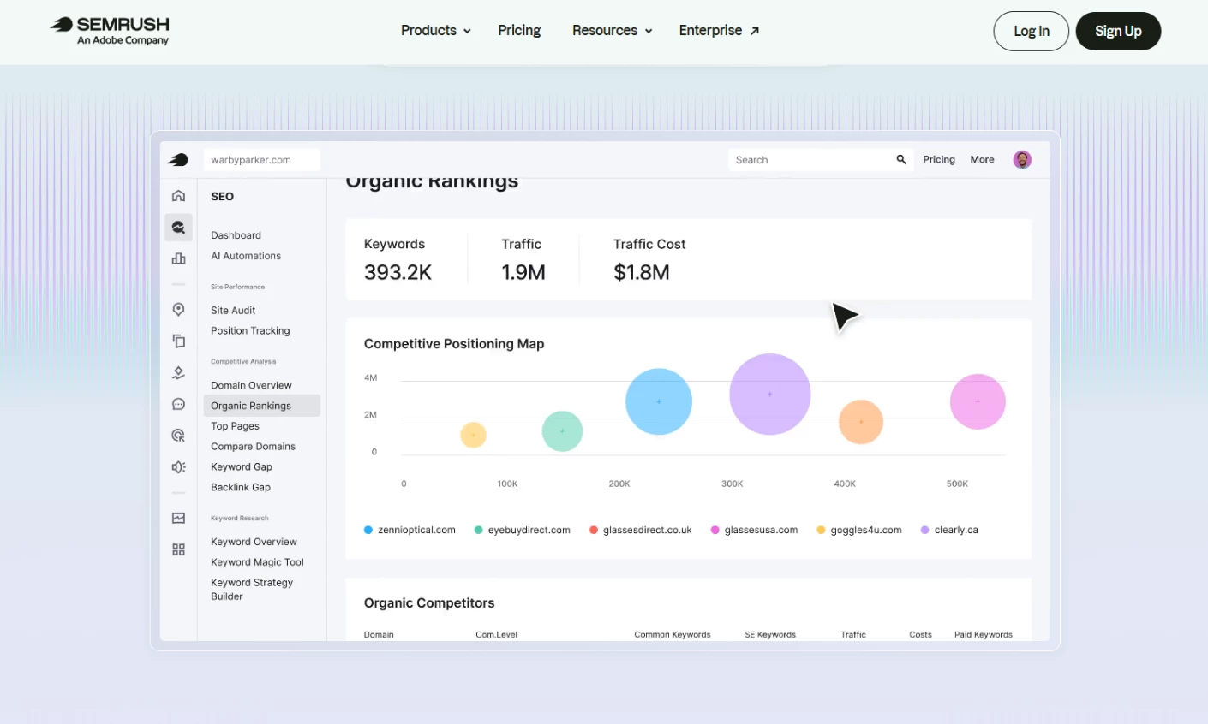
Task: Click the Common Keywords column header
Action: (672, 635)
